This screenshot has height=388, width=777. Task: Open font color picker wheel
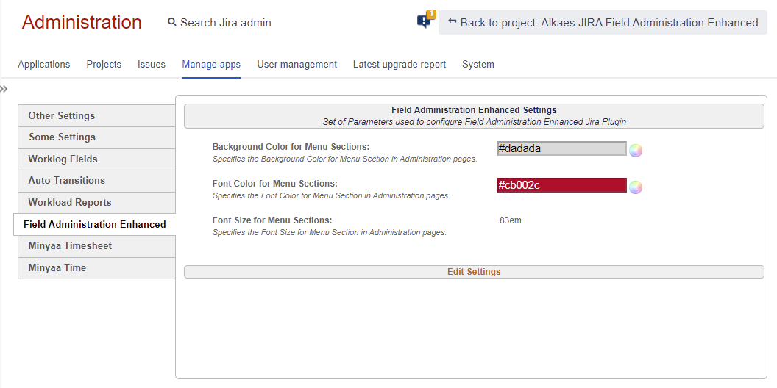point(636,187)
